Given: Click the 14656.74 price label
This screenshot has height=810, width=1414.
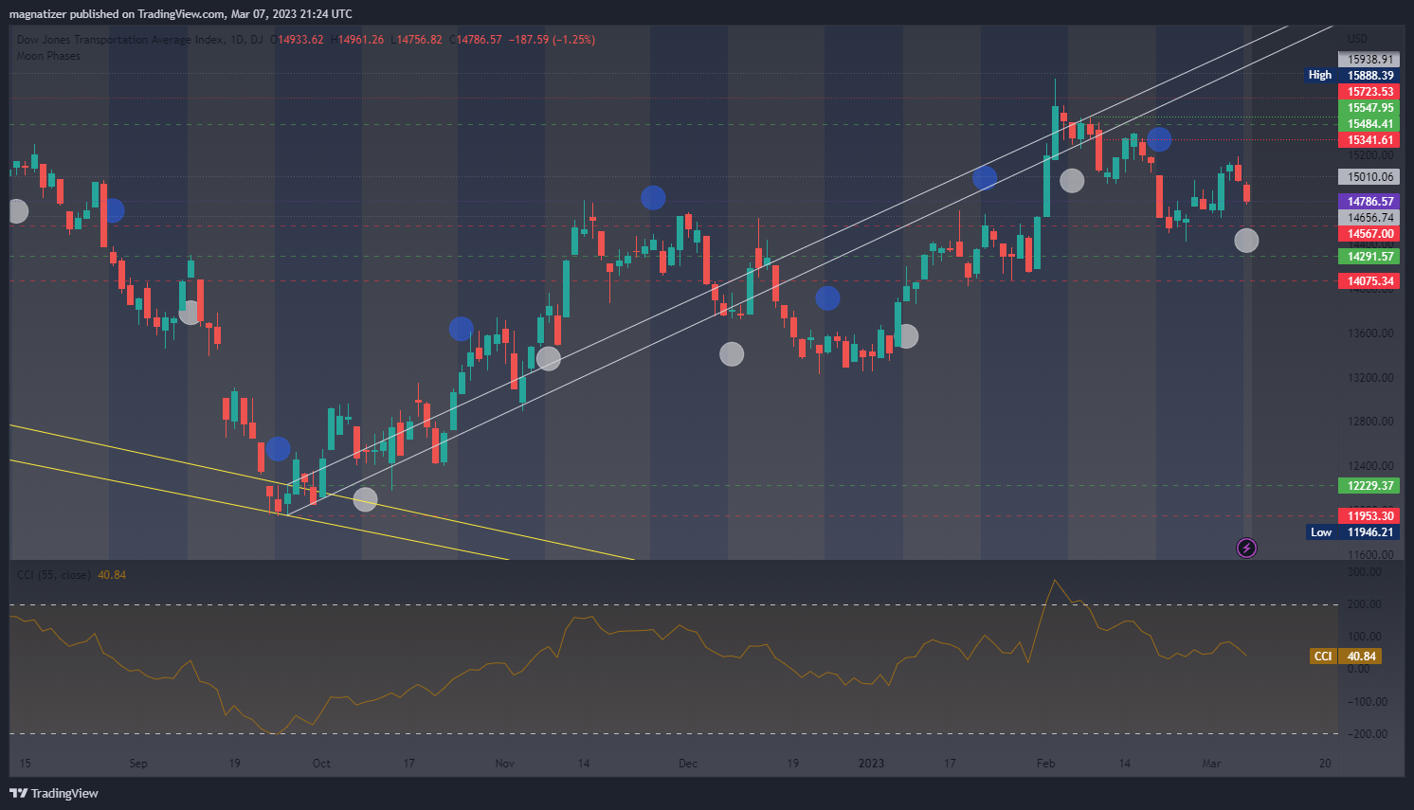Looking at the screenshot, I should pos(1369,218).
